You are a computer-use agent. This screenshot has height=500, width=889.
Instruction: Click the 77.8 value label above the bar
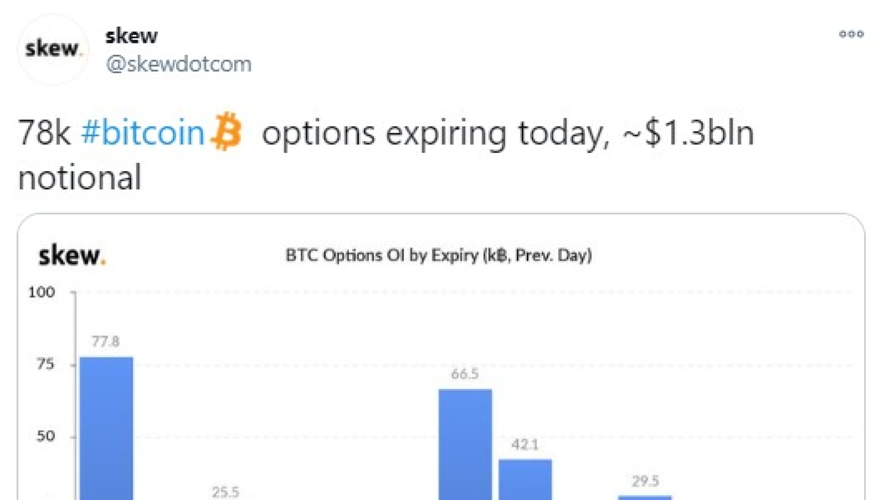point(106,341)
